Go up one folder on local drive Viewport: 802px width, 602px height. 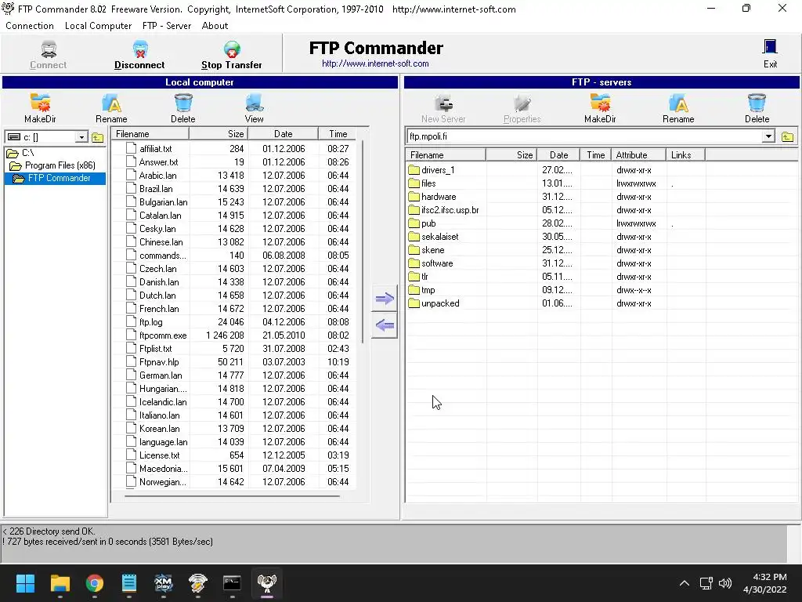[x=97, y=137]
